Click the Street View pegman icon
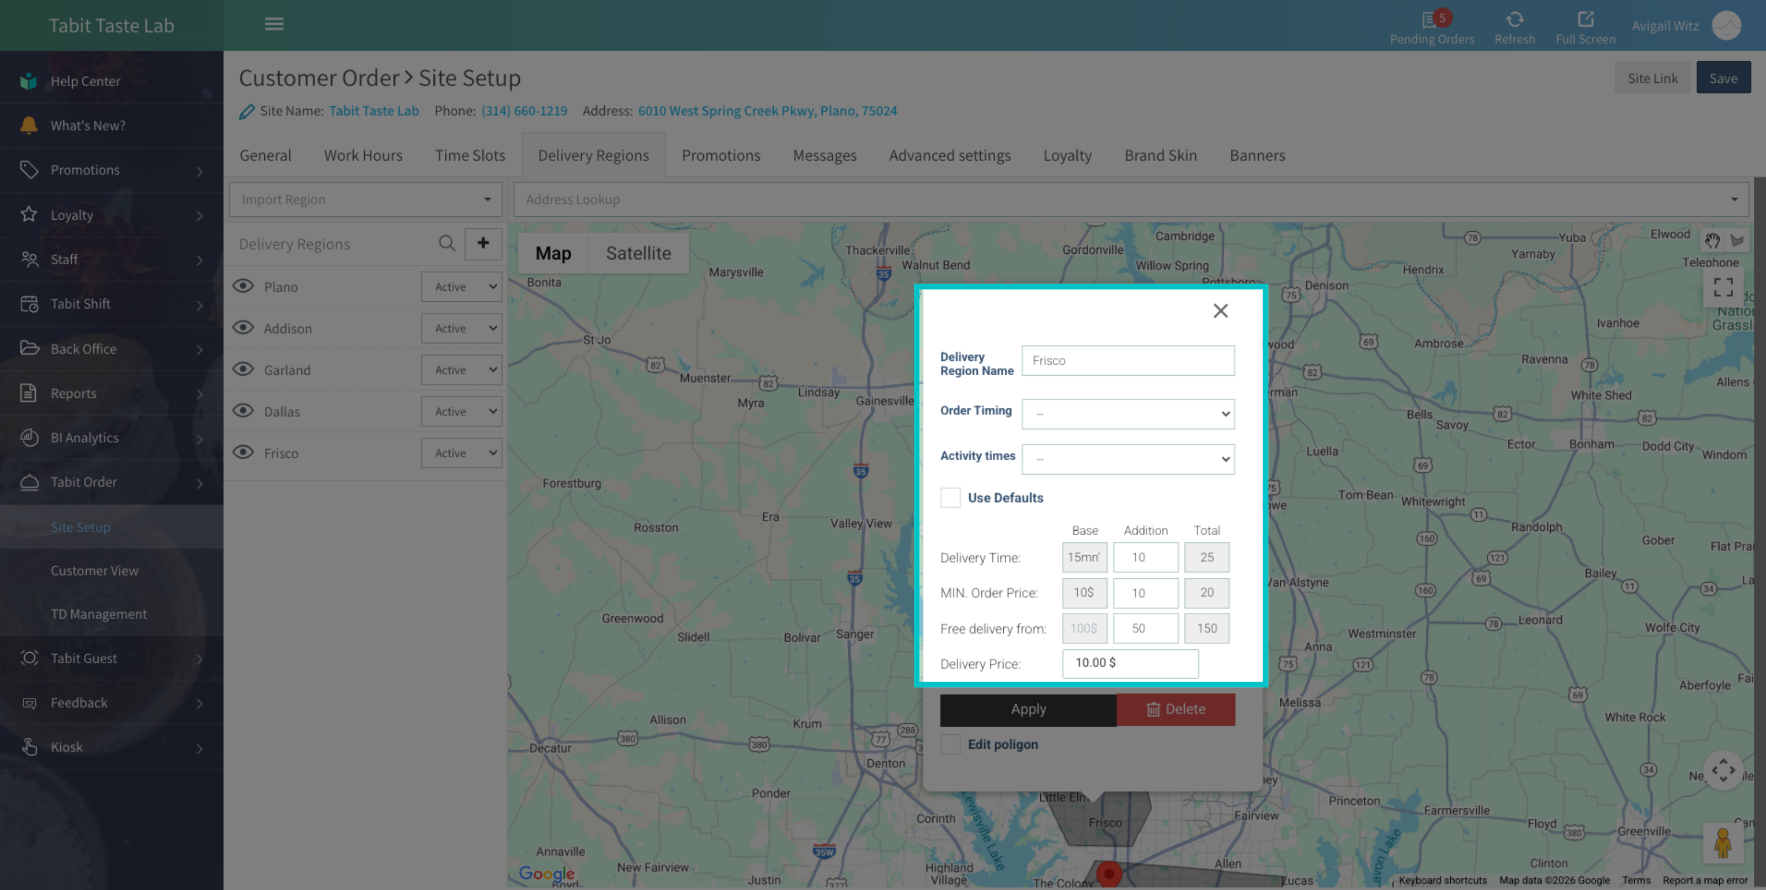 coord(1722,842)
